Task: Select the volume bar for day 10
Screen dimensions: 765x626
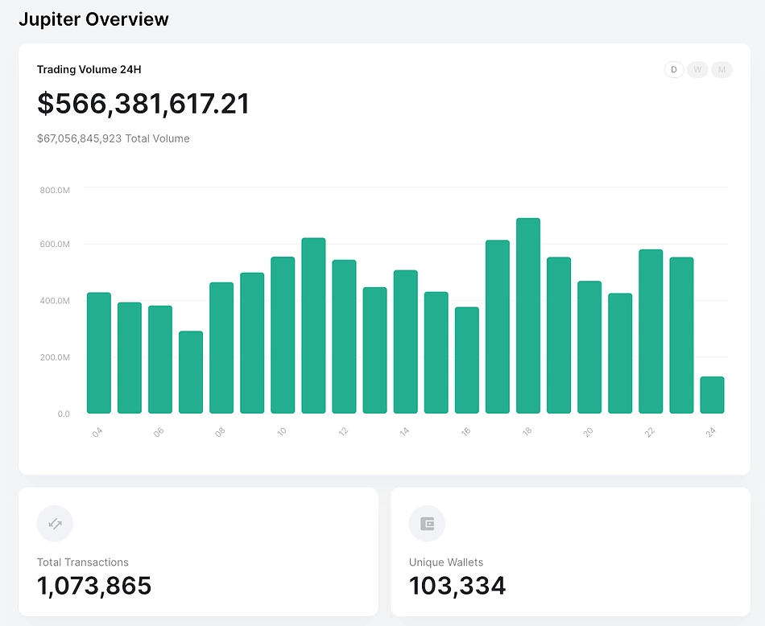Action: [x=283, y=336]
